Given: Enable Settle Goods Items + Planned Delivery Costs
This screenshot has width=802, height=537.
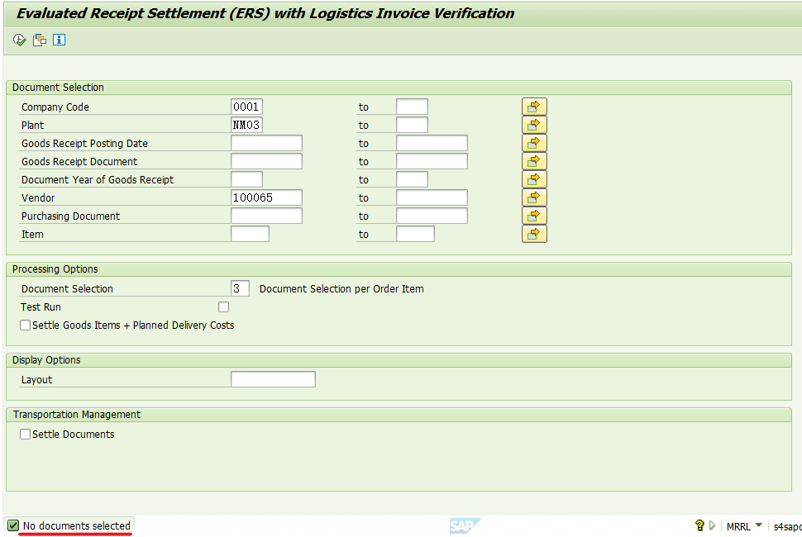Looking at the screenshot, I should coord(25,325).
